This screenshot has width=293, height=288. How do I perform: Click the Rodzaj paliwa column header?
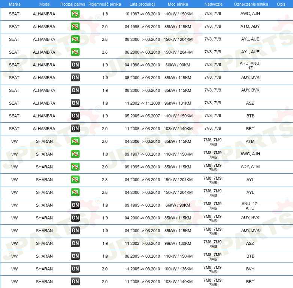(x=73, y=4)
